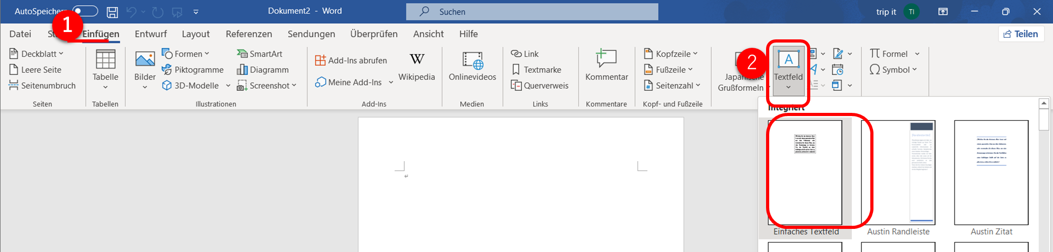Screen dimensions: 1053x252
Task: Click the date and time icon
Action: click(838, 70)
